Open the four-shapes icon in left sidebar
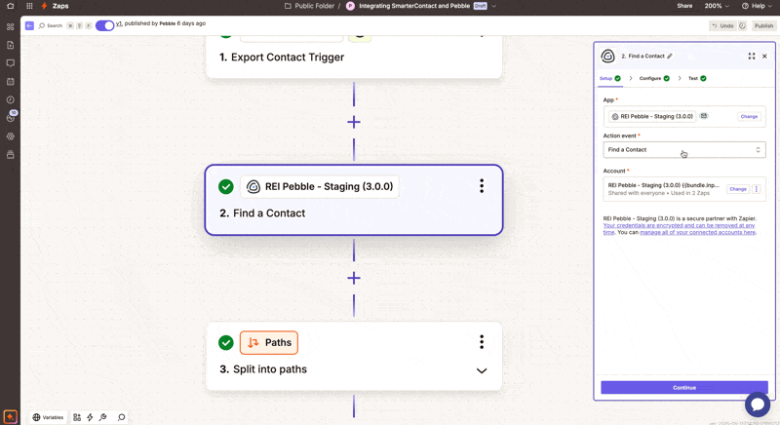Viewport: 780px width, 425px height. pos(10,27)
